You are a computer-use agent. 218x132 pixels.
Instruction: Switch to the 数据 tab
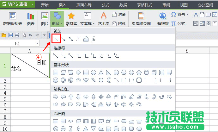(123, 5)
